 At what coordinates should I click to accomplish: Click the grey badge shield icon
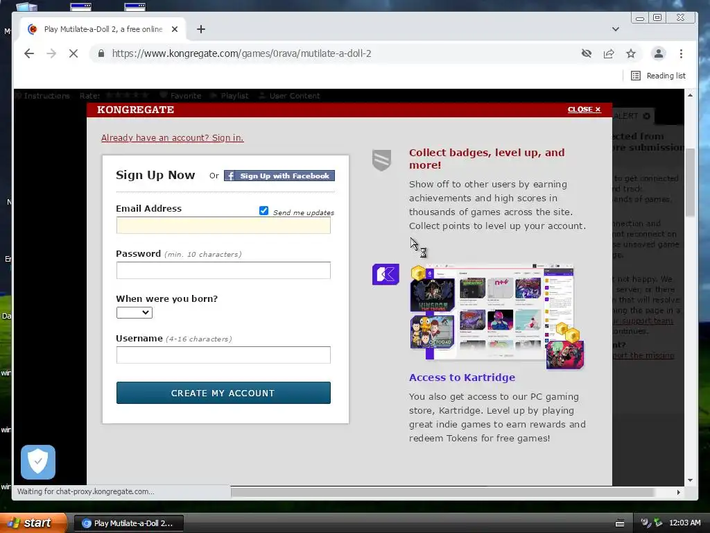381,160
